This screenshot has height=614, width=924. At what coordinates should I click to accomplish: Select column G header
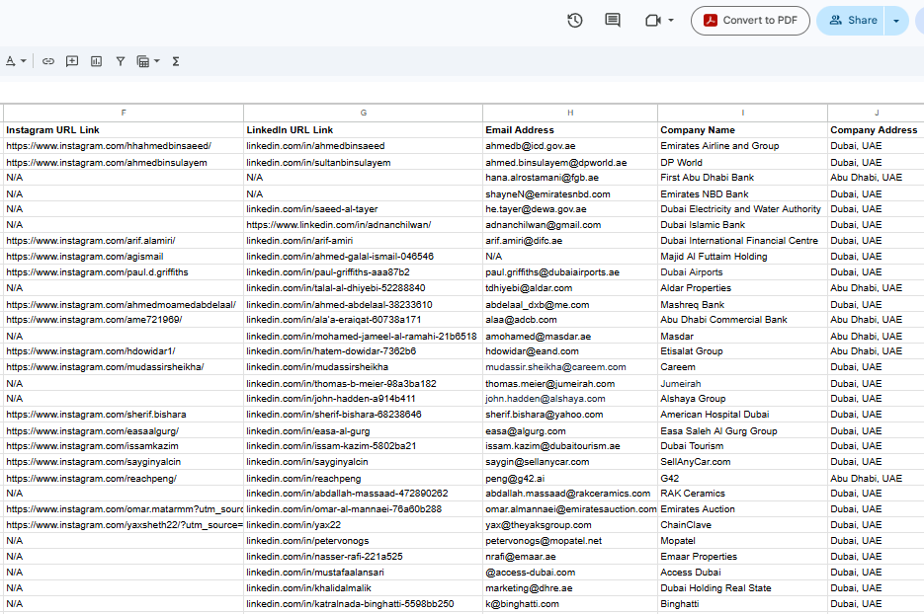363,113
